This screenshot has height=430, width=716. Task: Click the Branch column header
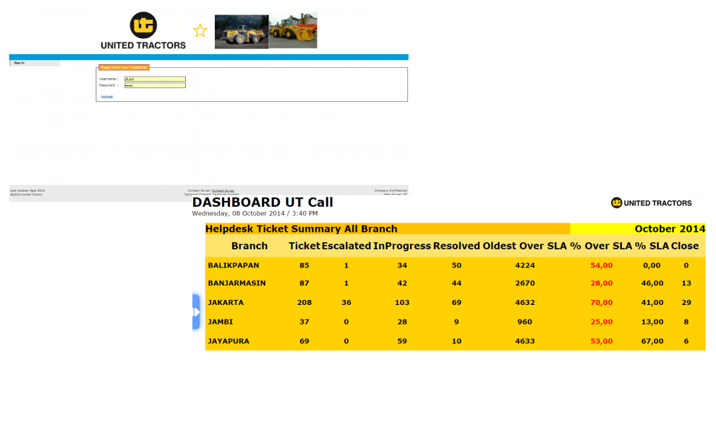pos(250,246)
